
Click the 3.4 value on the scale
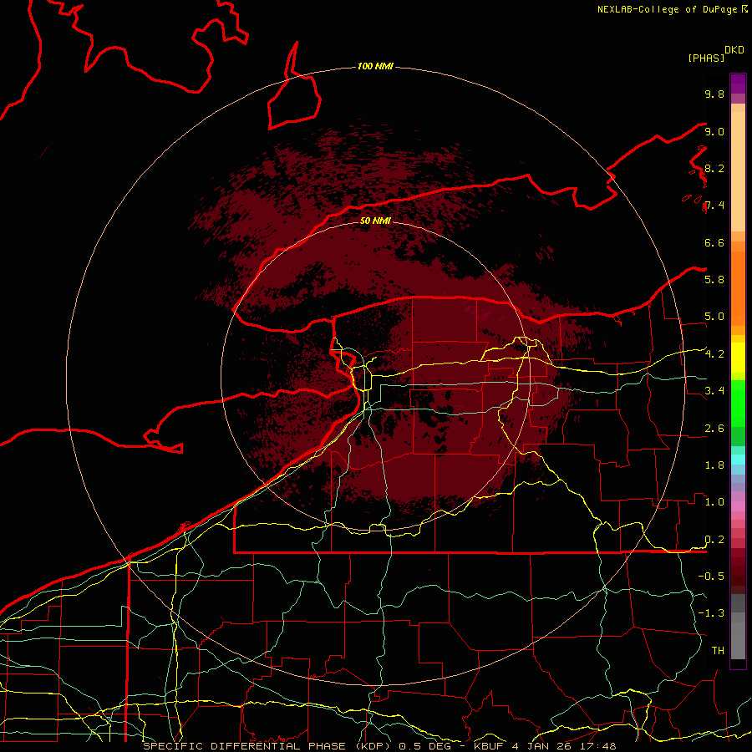pos(714,391)
